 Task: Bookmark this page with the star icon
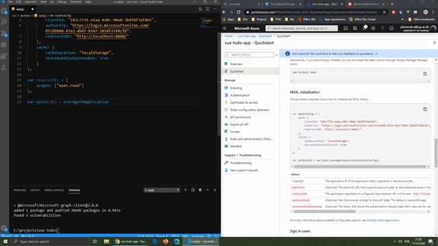[385, 12]
